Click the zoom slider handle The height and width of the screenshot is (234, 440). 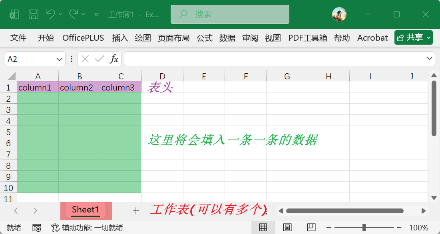[364, 228]
